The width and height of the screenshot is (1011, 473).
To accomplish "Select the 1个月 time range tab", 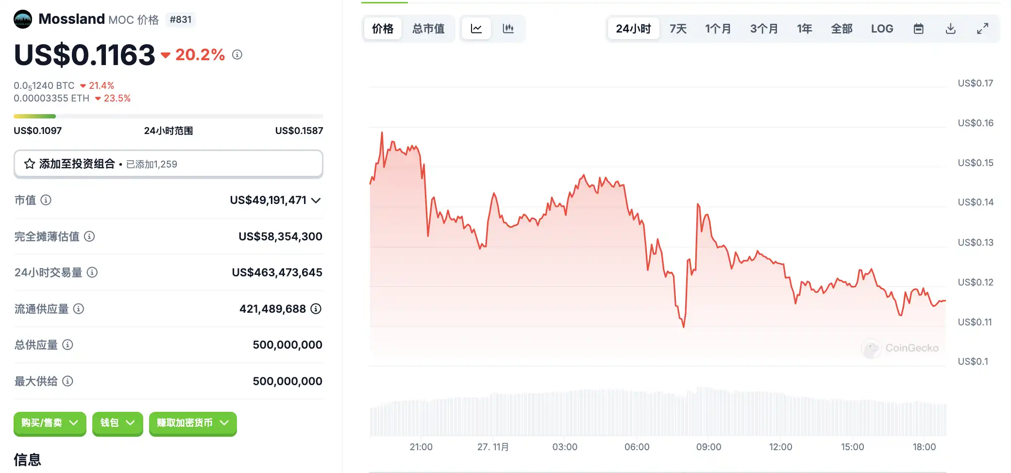I will tap(718, 29).
